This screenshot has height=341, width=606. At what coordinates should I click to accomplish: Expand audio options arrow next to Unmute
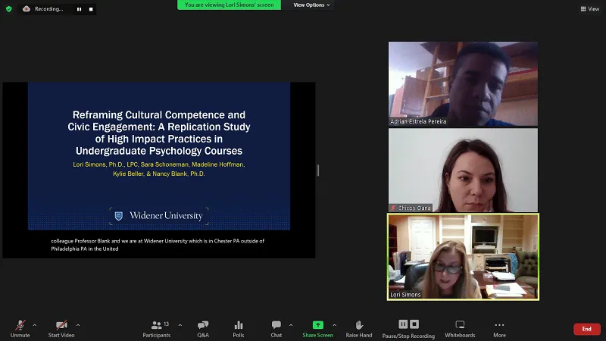(34, 324)
